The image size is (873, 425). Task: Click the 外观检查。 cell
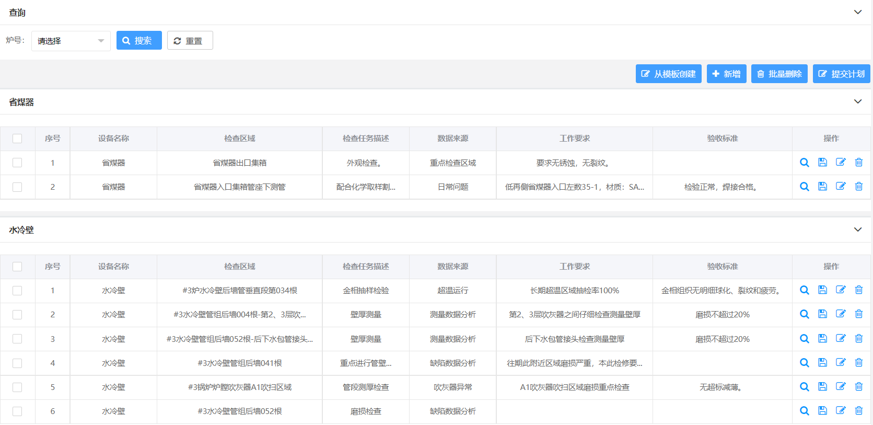pos(366,163)
